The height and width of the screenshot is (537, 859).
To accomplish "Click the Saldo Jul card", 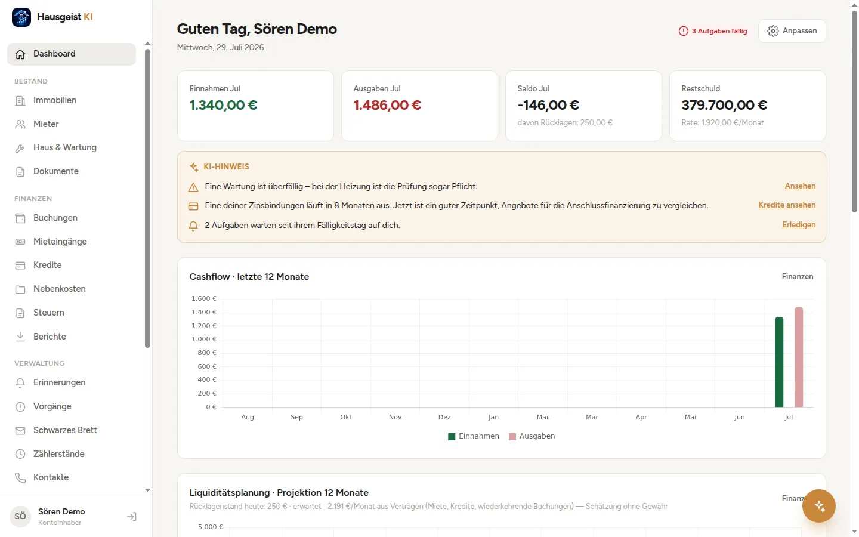I will 583,106.
